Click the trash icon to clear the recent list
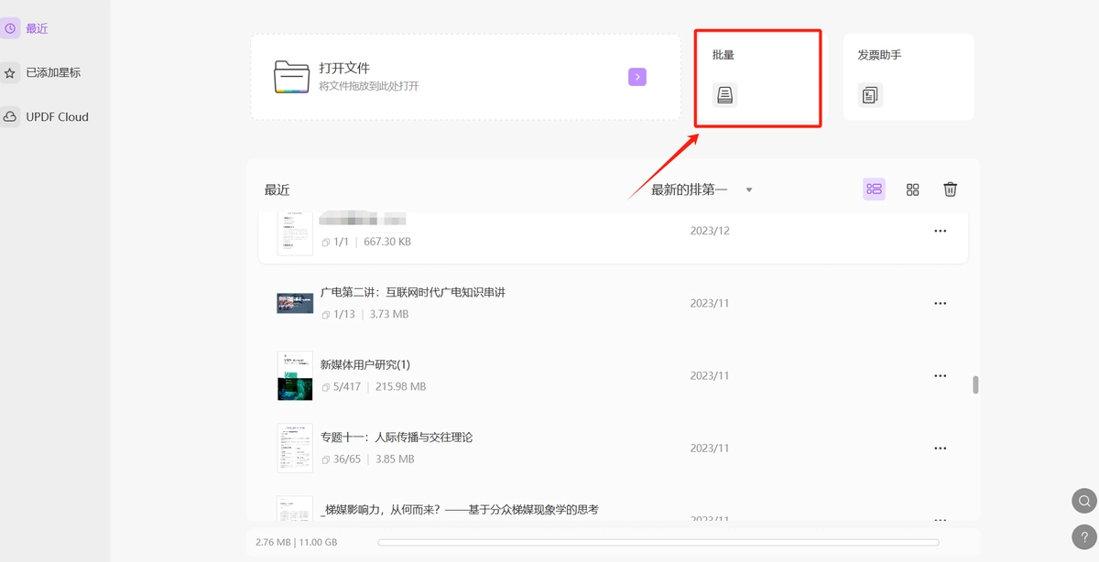Viewport: 1099px width, 562px height. 951,189
